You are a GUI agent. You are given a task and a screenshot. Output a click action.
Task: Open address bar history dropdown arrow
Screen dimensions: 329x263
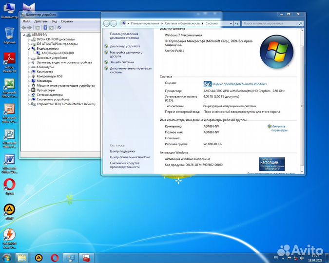(231, 23)
